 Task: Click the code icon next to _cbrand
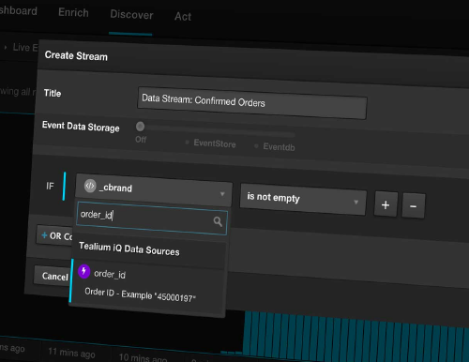pyautogui.click(x=90, y=186)
